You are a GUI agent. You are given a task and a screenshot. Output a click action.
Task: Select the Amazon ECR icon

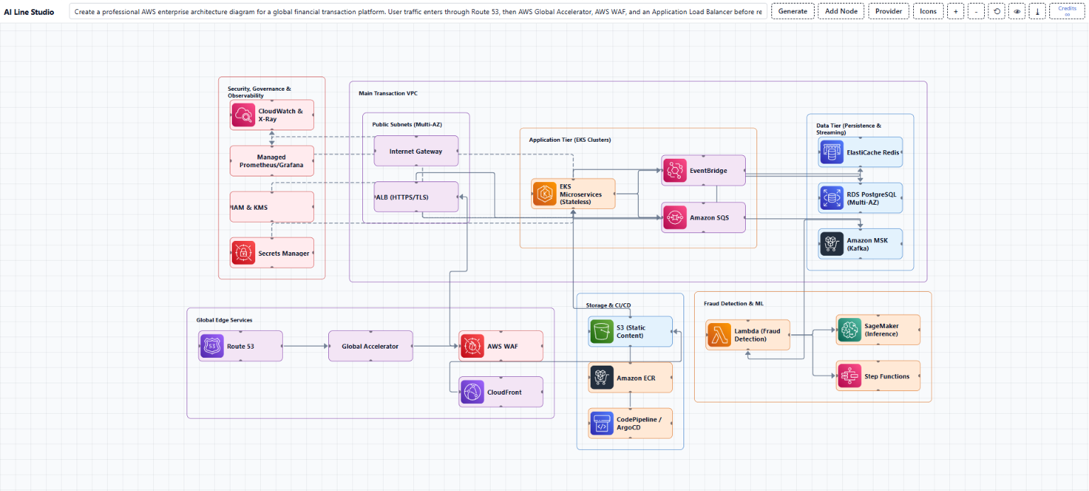pyautogui.click(x=602, y=378)
